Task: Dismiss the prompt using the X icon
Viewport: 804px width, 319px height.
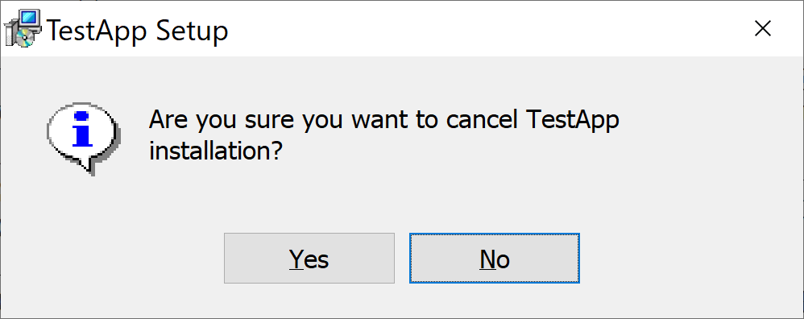Action: (763, 29)
